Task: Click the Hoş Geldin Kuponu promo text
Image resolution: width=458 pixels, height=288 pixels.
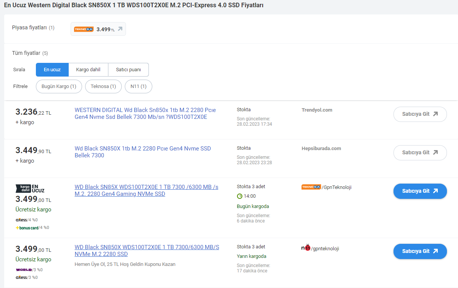Action: tap(125, 264)
